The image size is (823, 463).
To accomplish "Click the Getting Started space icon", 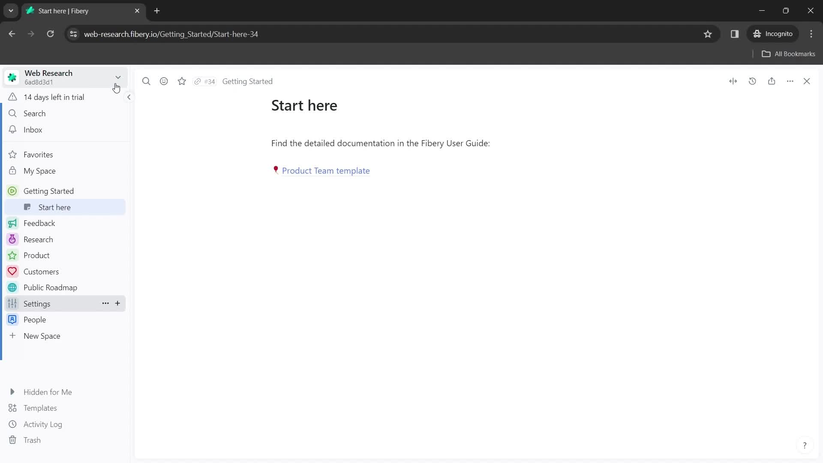I will point(12,191).
